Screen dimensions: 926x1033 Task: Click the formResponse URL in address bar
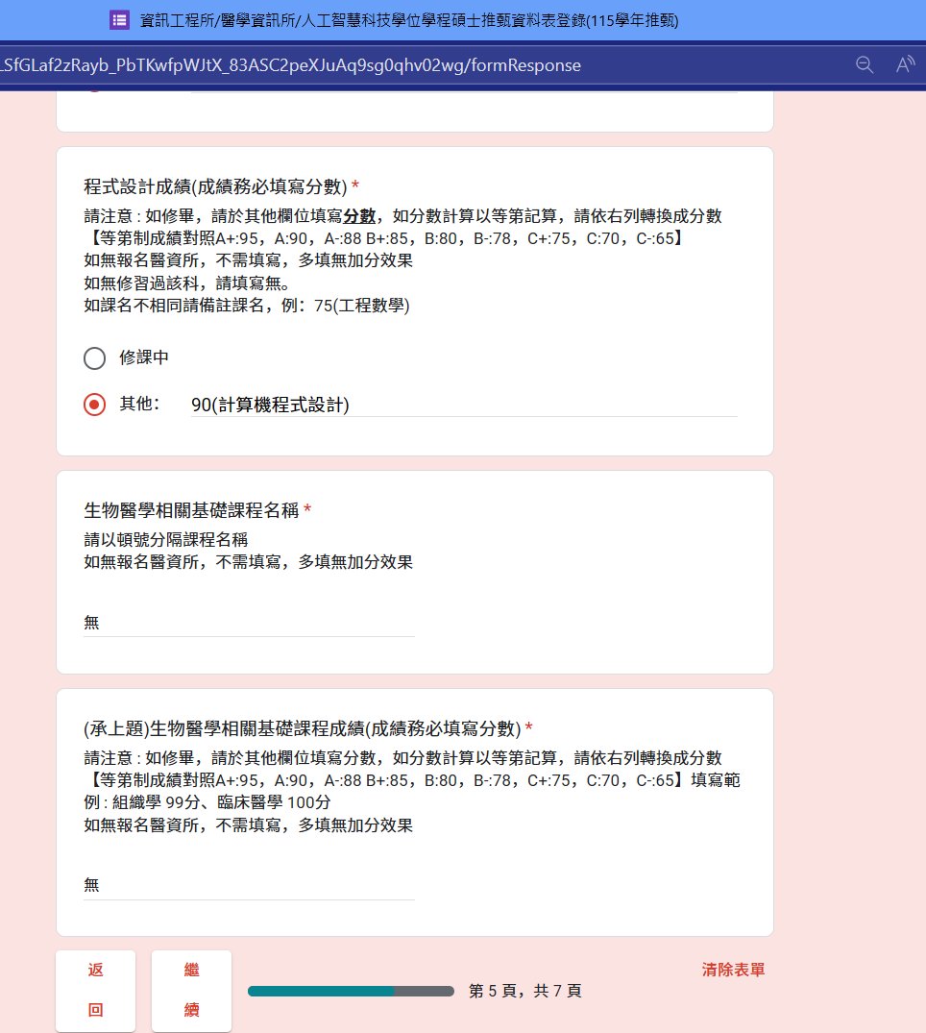(290, 65)
